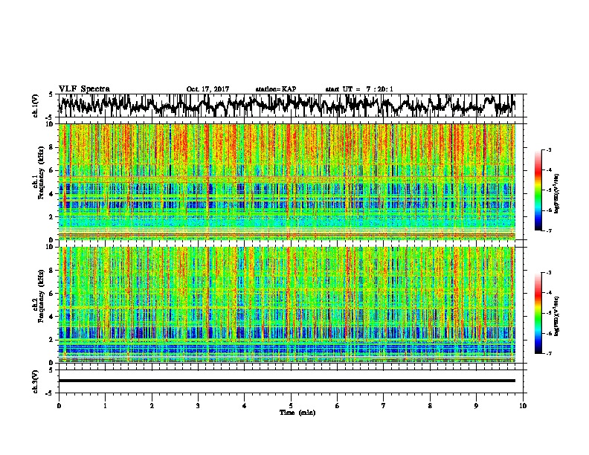
Task: Click the ch.1 spectrogram "8" kHz tick label
Action: coord(51,147)
